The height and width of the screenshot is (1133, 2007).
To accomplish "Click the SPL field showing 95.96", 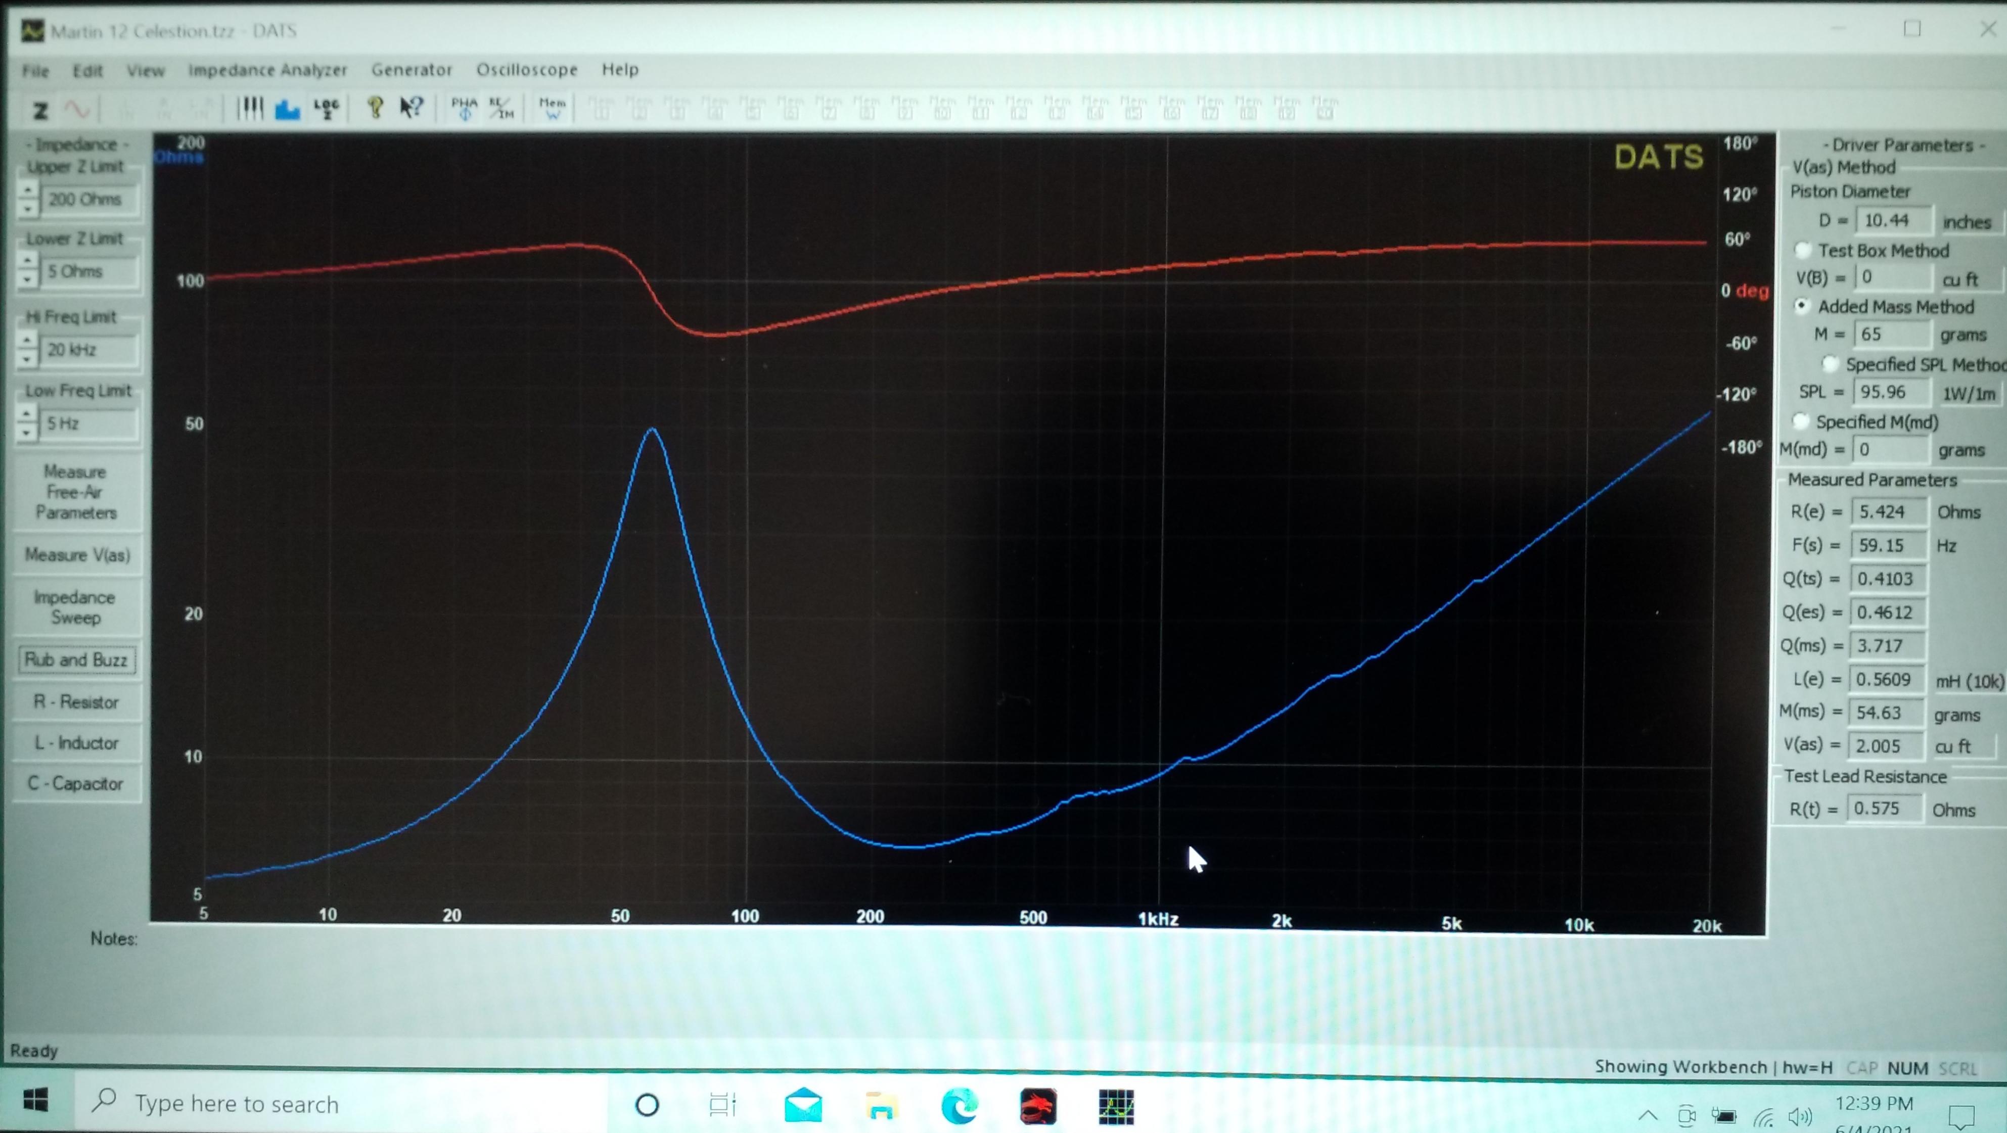I will [1890, 392].
